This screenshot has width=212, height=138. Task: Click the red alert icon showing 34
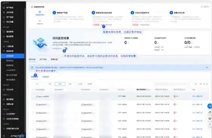175,96
